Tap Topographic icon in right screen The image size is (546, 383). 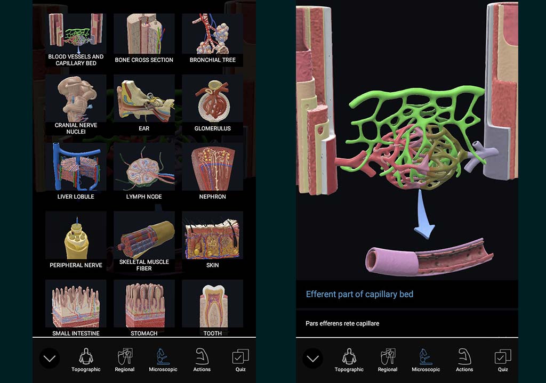(x=349, y=360)
